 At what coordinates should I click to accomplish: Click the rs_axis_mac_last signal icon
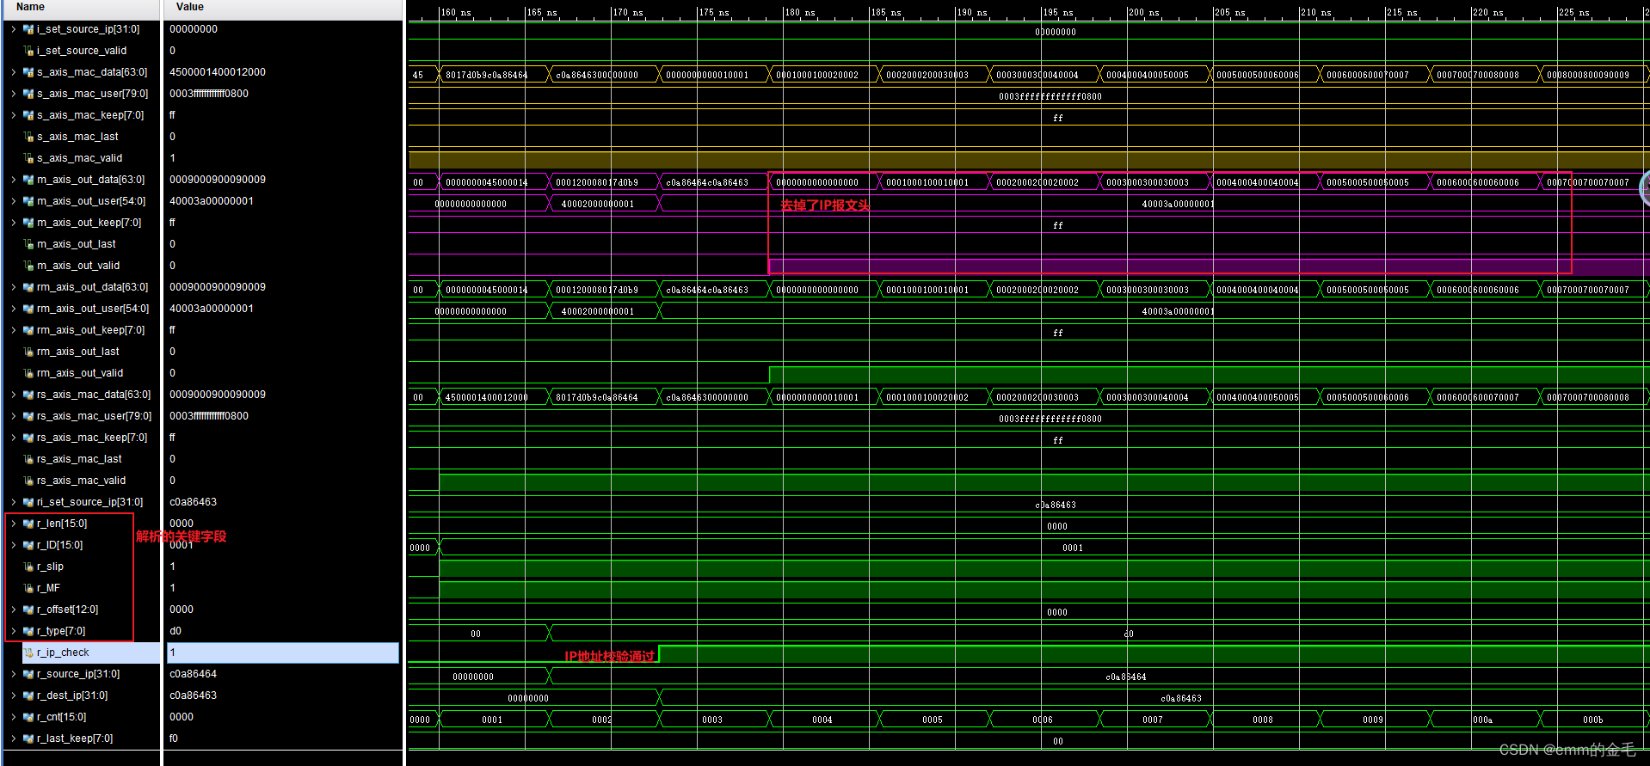click(28, 459)
